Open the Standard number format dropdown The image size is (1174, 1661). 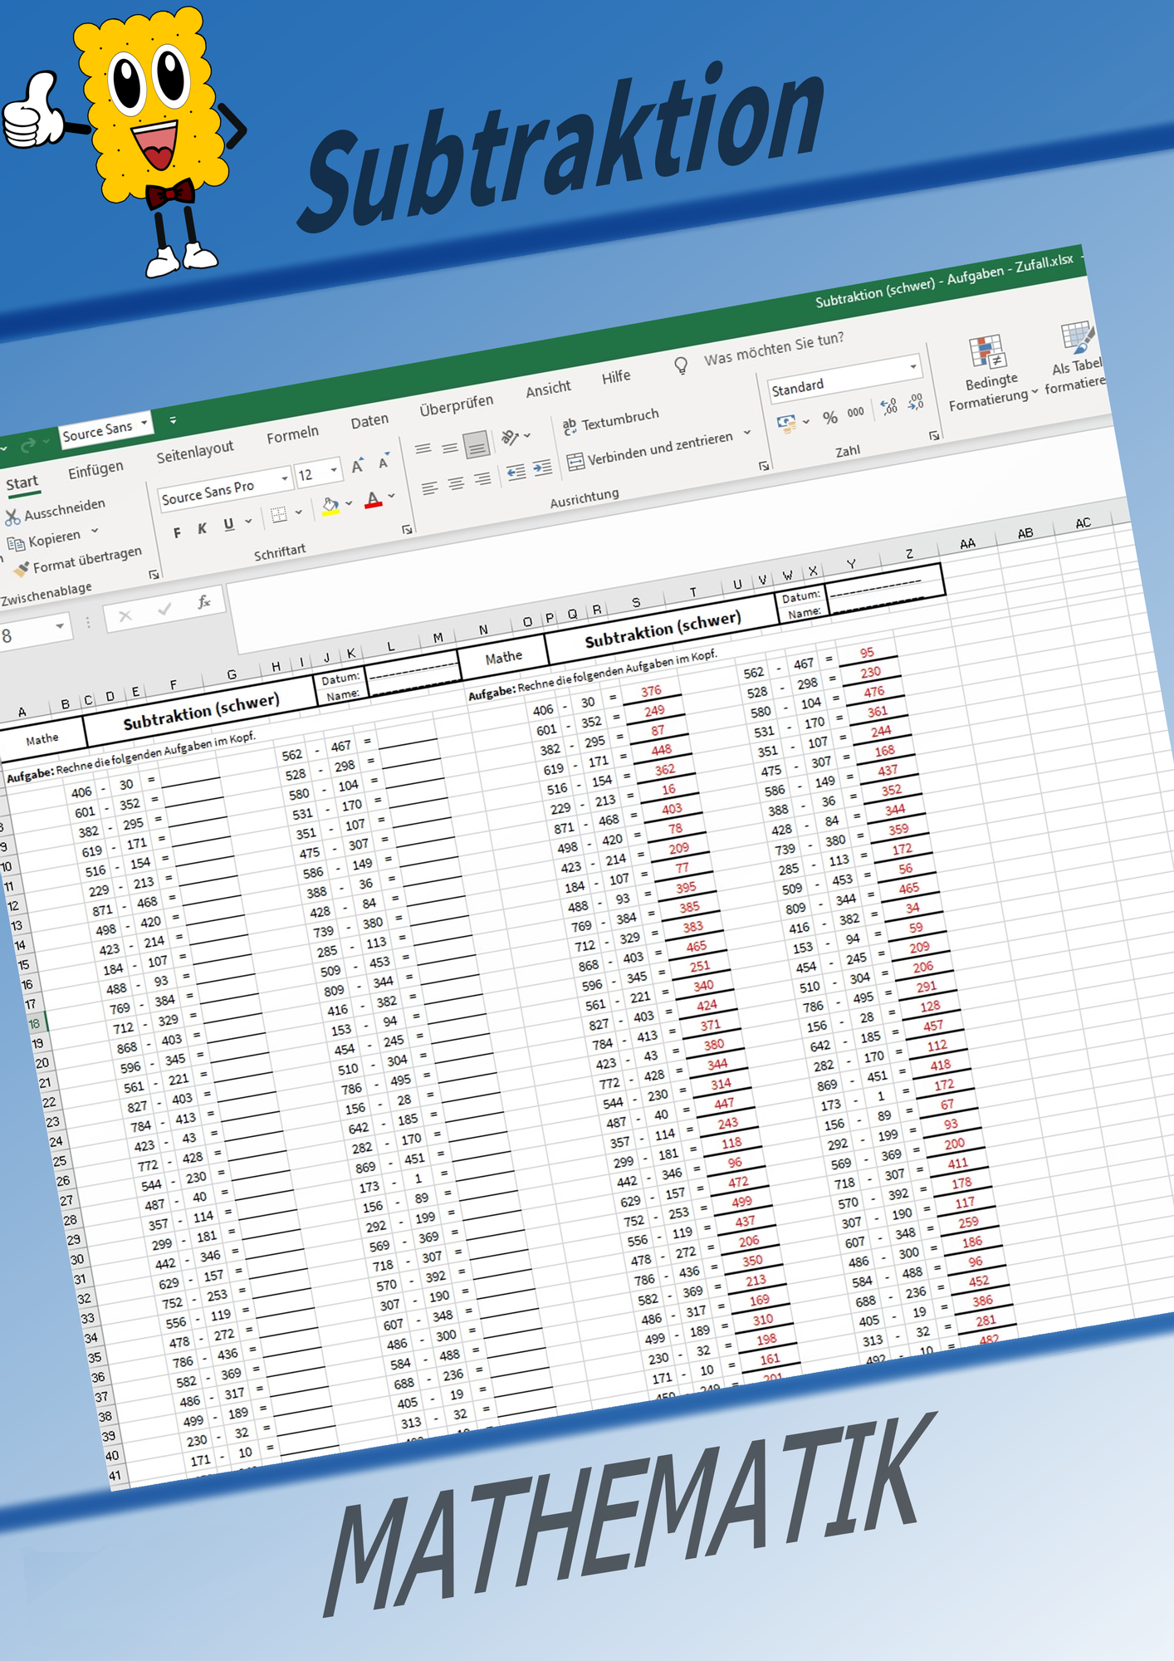coord(912,366)
